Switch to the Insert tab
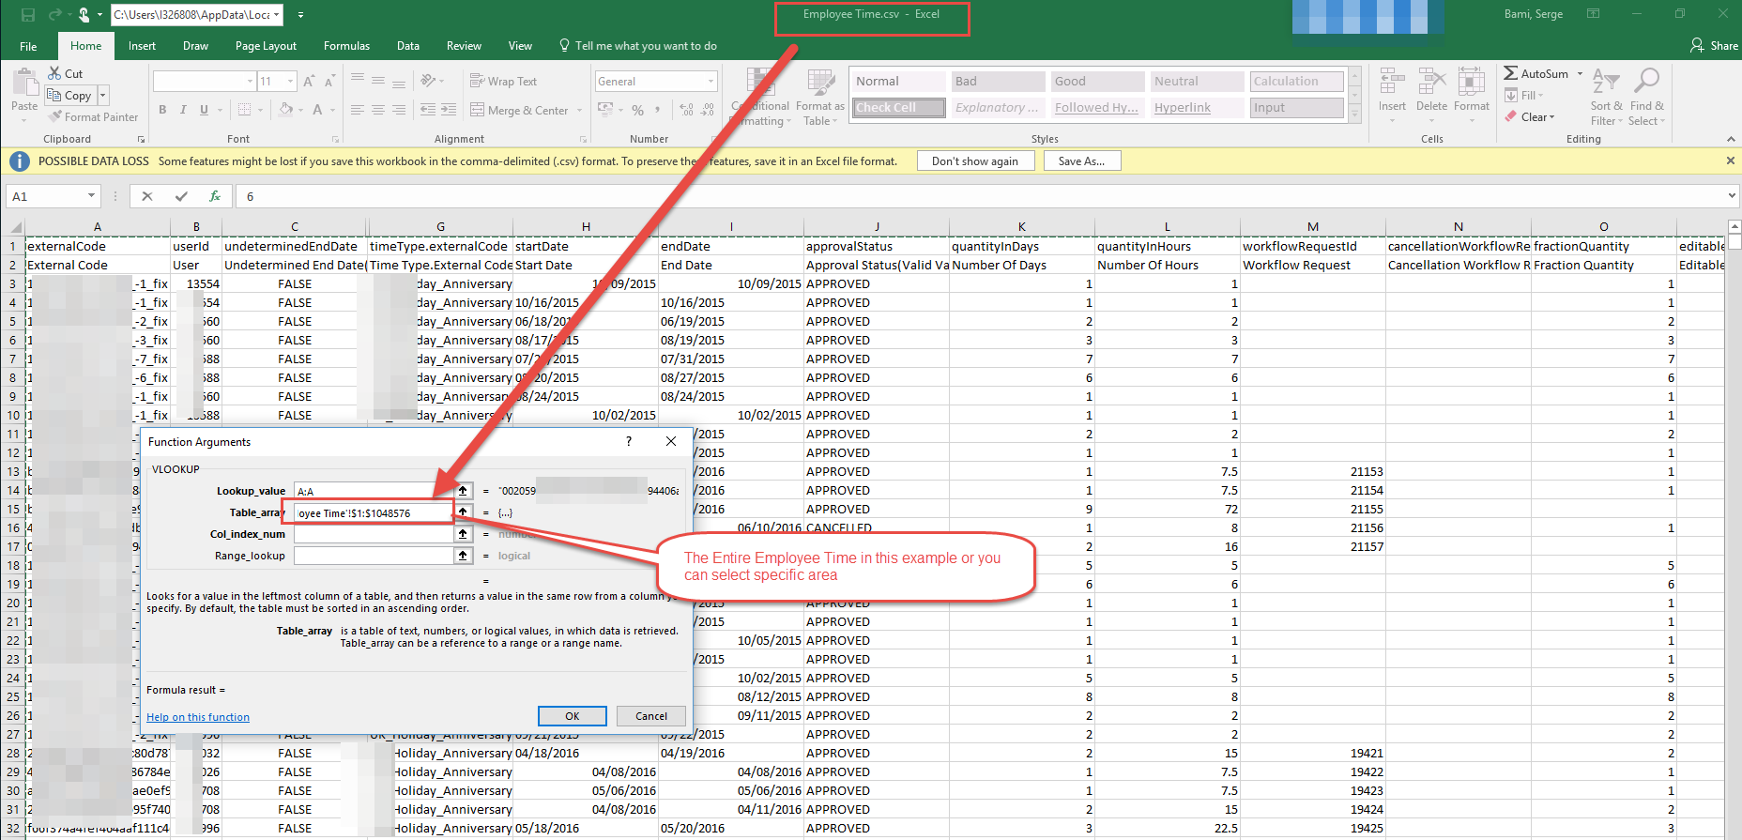The height and width of the screenshot is (840, 1742). click(142, 46)
